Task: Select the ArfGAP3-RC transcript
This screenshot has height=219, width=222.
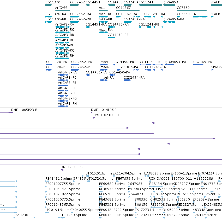Action: tap(62, 32)
